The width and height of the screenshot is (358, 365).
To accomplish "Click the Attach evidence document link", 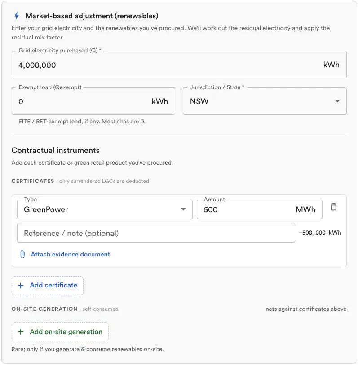I will pyautogui.click(x=70, y=254).
